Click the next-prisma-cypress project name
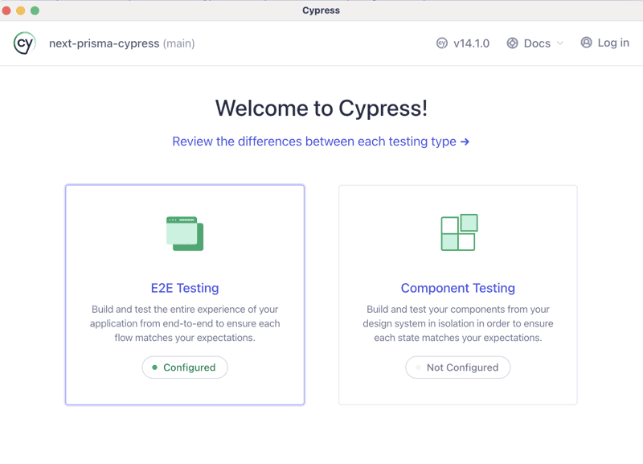Screen dimensions: 643x464 click(x=104, y=43)
